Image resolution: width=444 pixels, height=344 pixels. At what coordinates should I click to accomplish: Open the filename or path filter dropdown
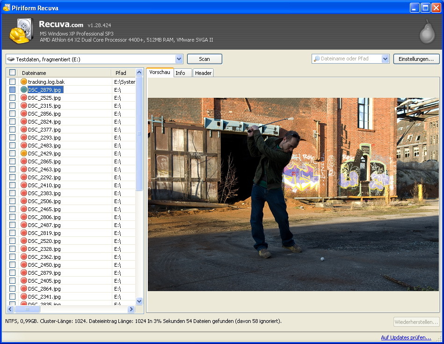[385, 59]
